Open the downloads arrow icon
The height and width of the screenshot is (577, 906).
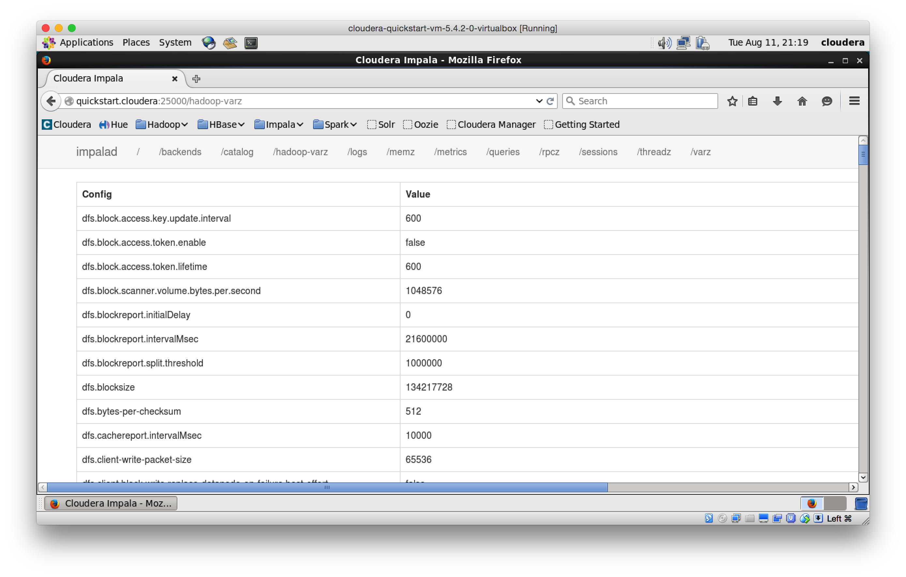click(x=777, y=101)
